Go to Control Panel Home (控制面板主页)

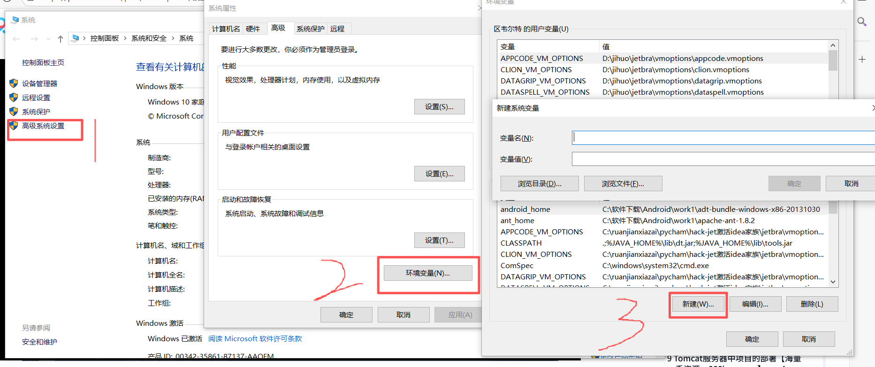(x=43, y=62)
